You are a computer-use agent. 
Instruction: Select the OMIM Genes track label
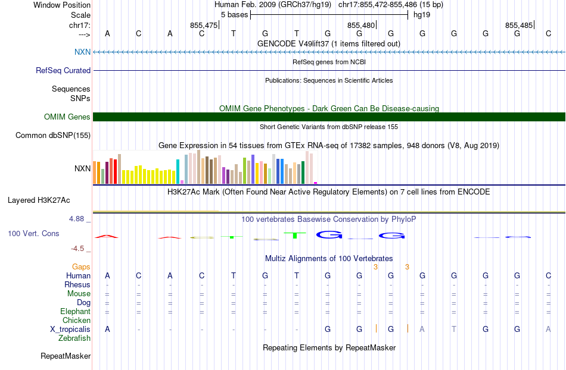point(67,117)
